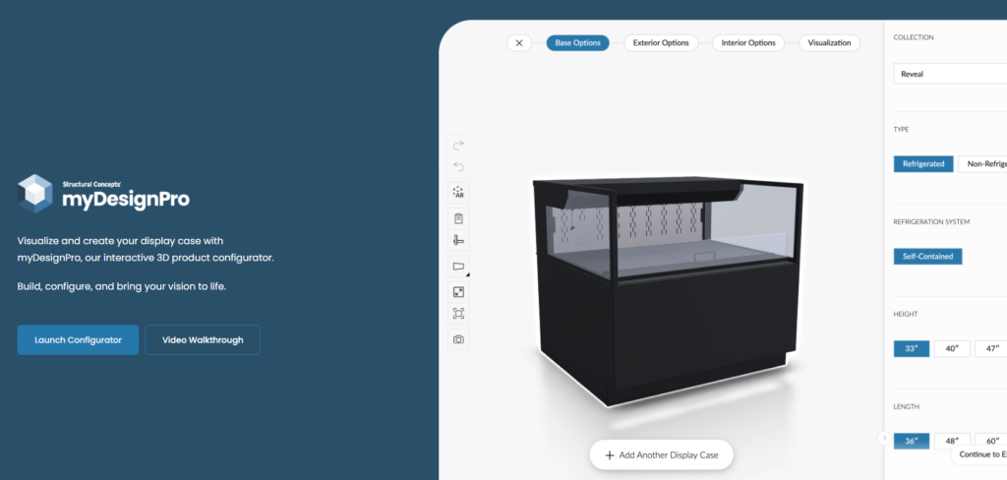1007x480 pixels.
Task: Open the view perspective shape tool
Action: click(x=458, y=266)
